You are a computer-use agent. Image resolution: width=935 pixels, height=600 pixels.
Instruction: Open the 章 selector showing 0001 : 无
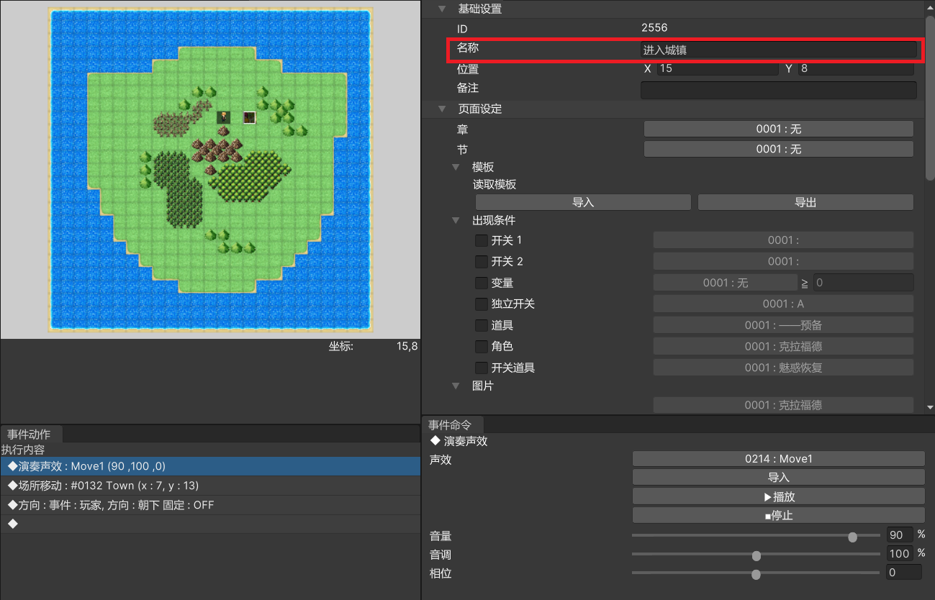pyautogui.click(x=778, y=129)
